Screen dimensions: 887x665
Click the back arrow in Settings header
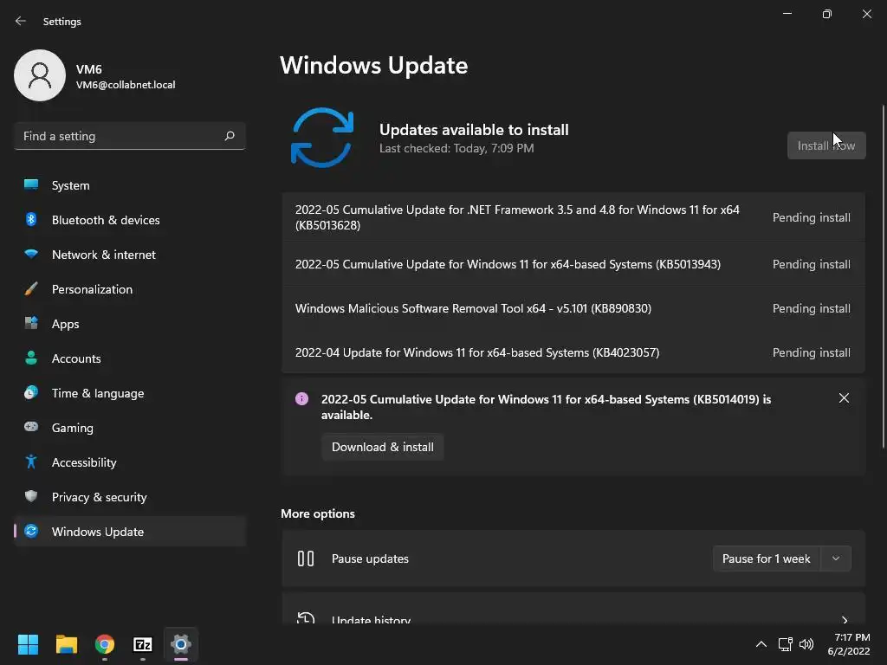point(21,21)
